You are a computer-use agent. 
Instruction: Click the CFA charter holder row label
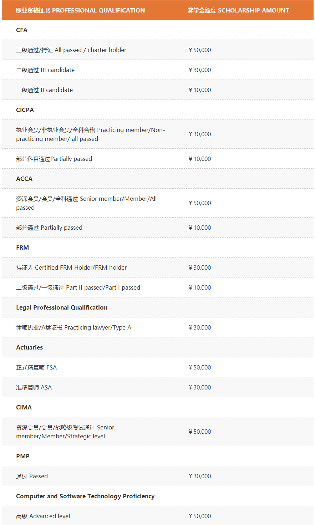coord(71,50)
